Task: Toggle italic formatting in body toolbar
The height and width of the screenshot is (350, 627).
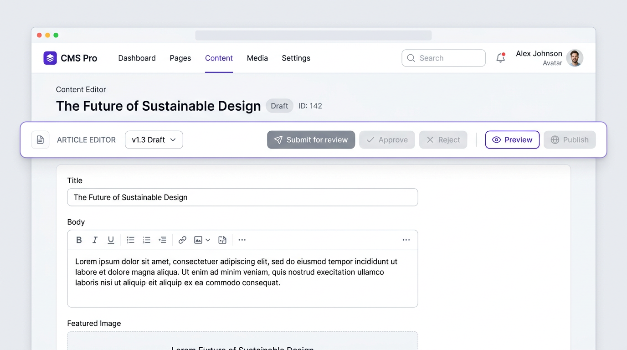Action: pos(95,240)
